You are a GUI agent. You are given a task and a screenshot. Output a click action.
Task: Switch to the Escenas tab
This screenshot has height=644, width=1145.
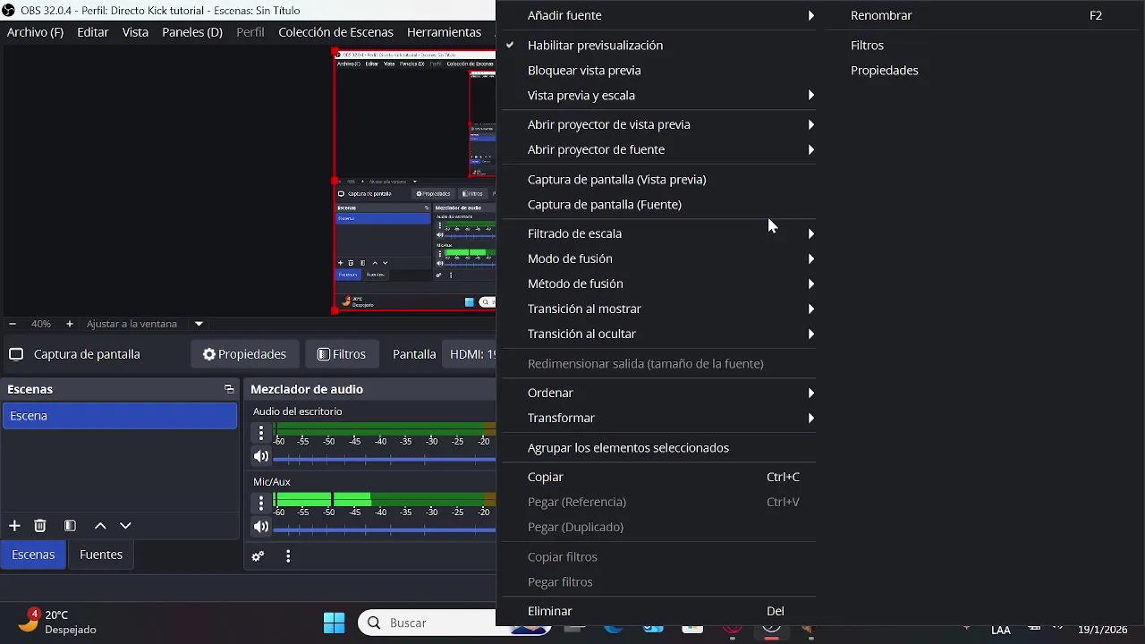pos(33,555)
